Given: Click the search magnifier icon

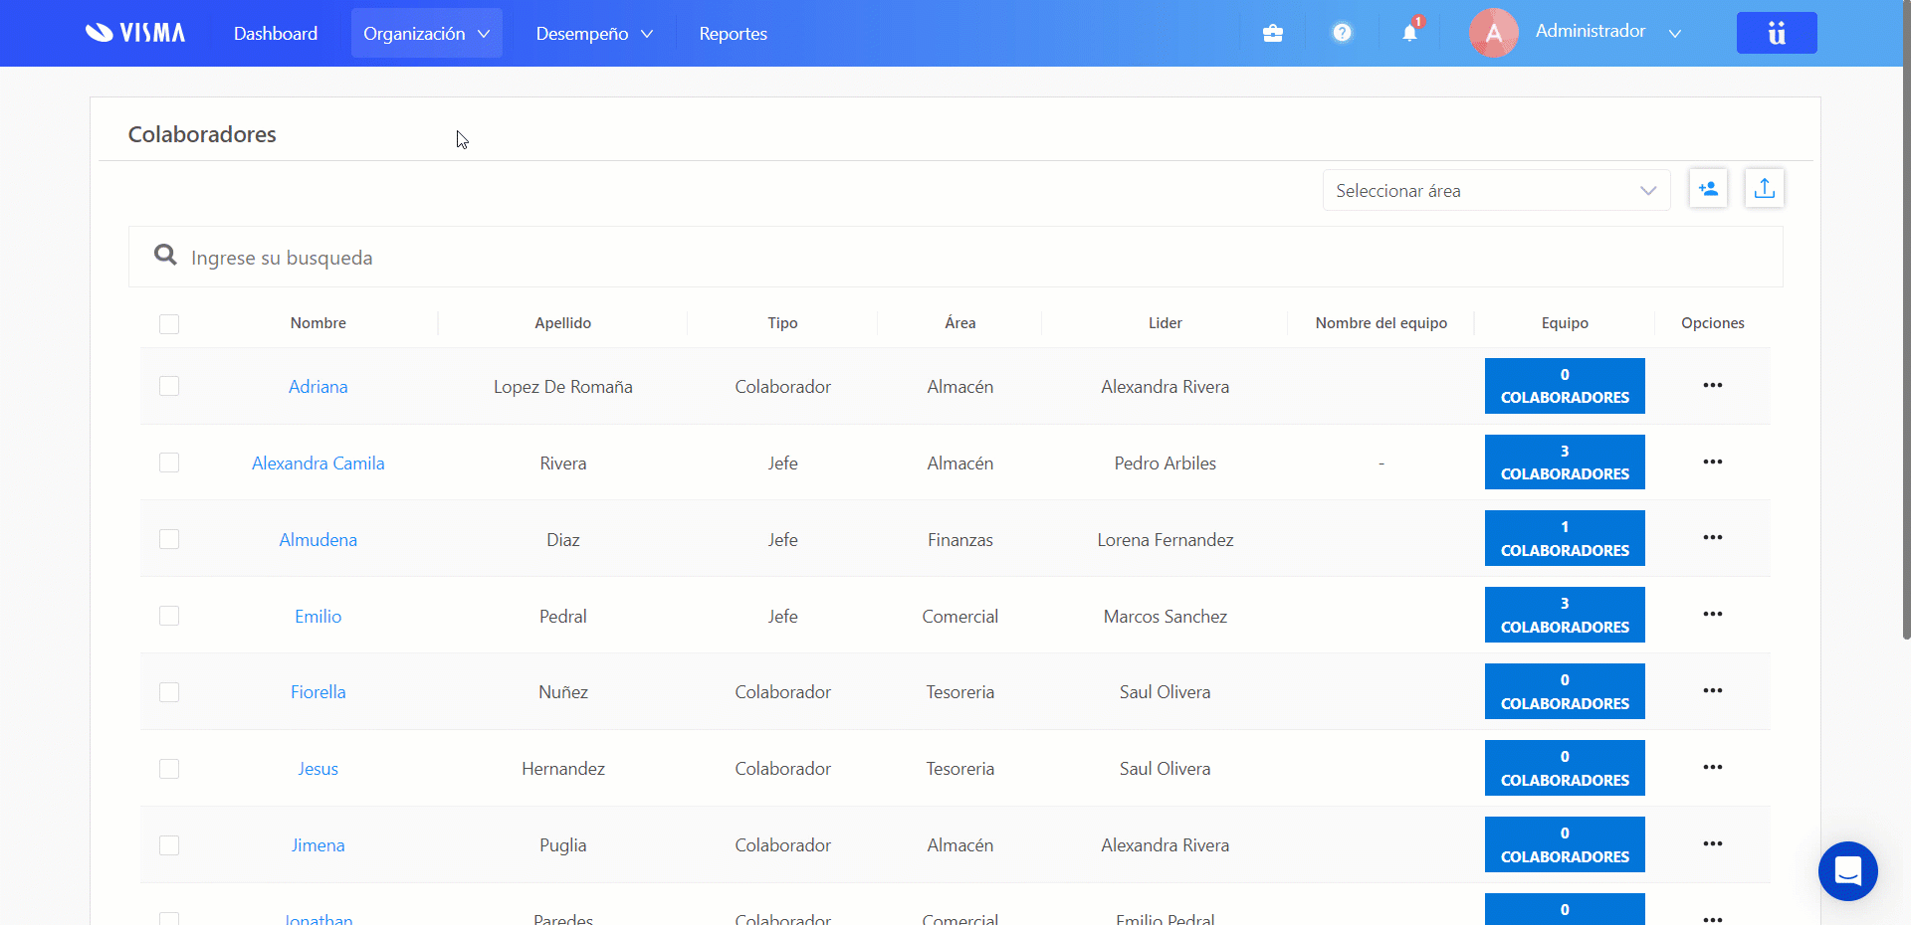Looking at the screenshot, I should point(165,256).
